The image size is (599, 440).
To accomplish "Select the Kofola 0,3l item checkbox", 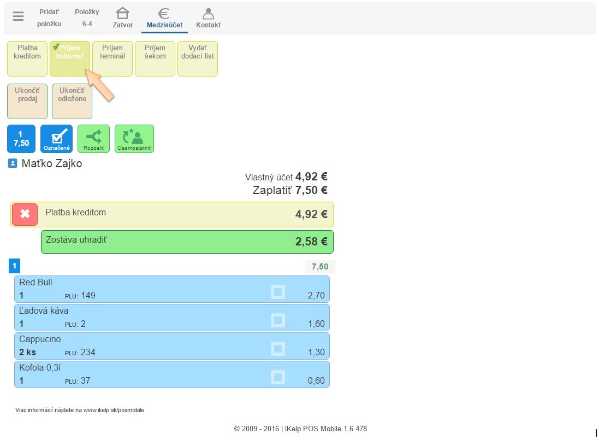I will click(x=278, y=377).
